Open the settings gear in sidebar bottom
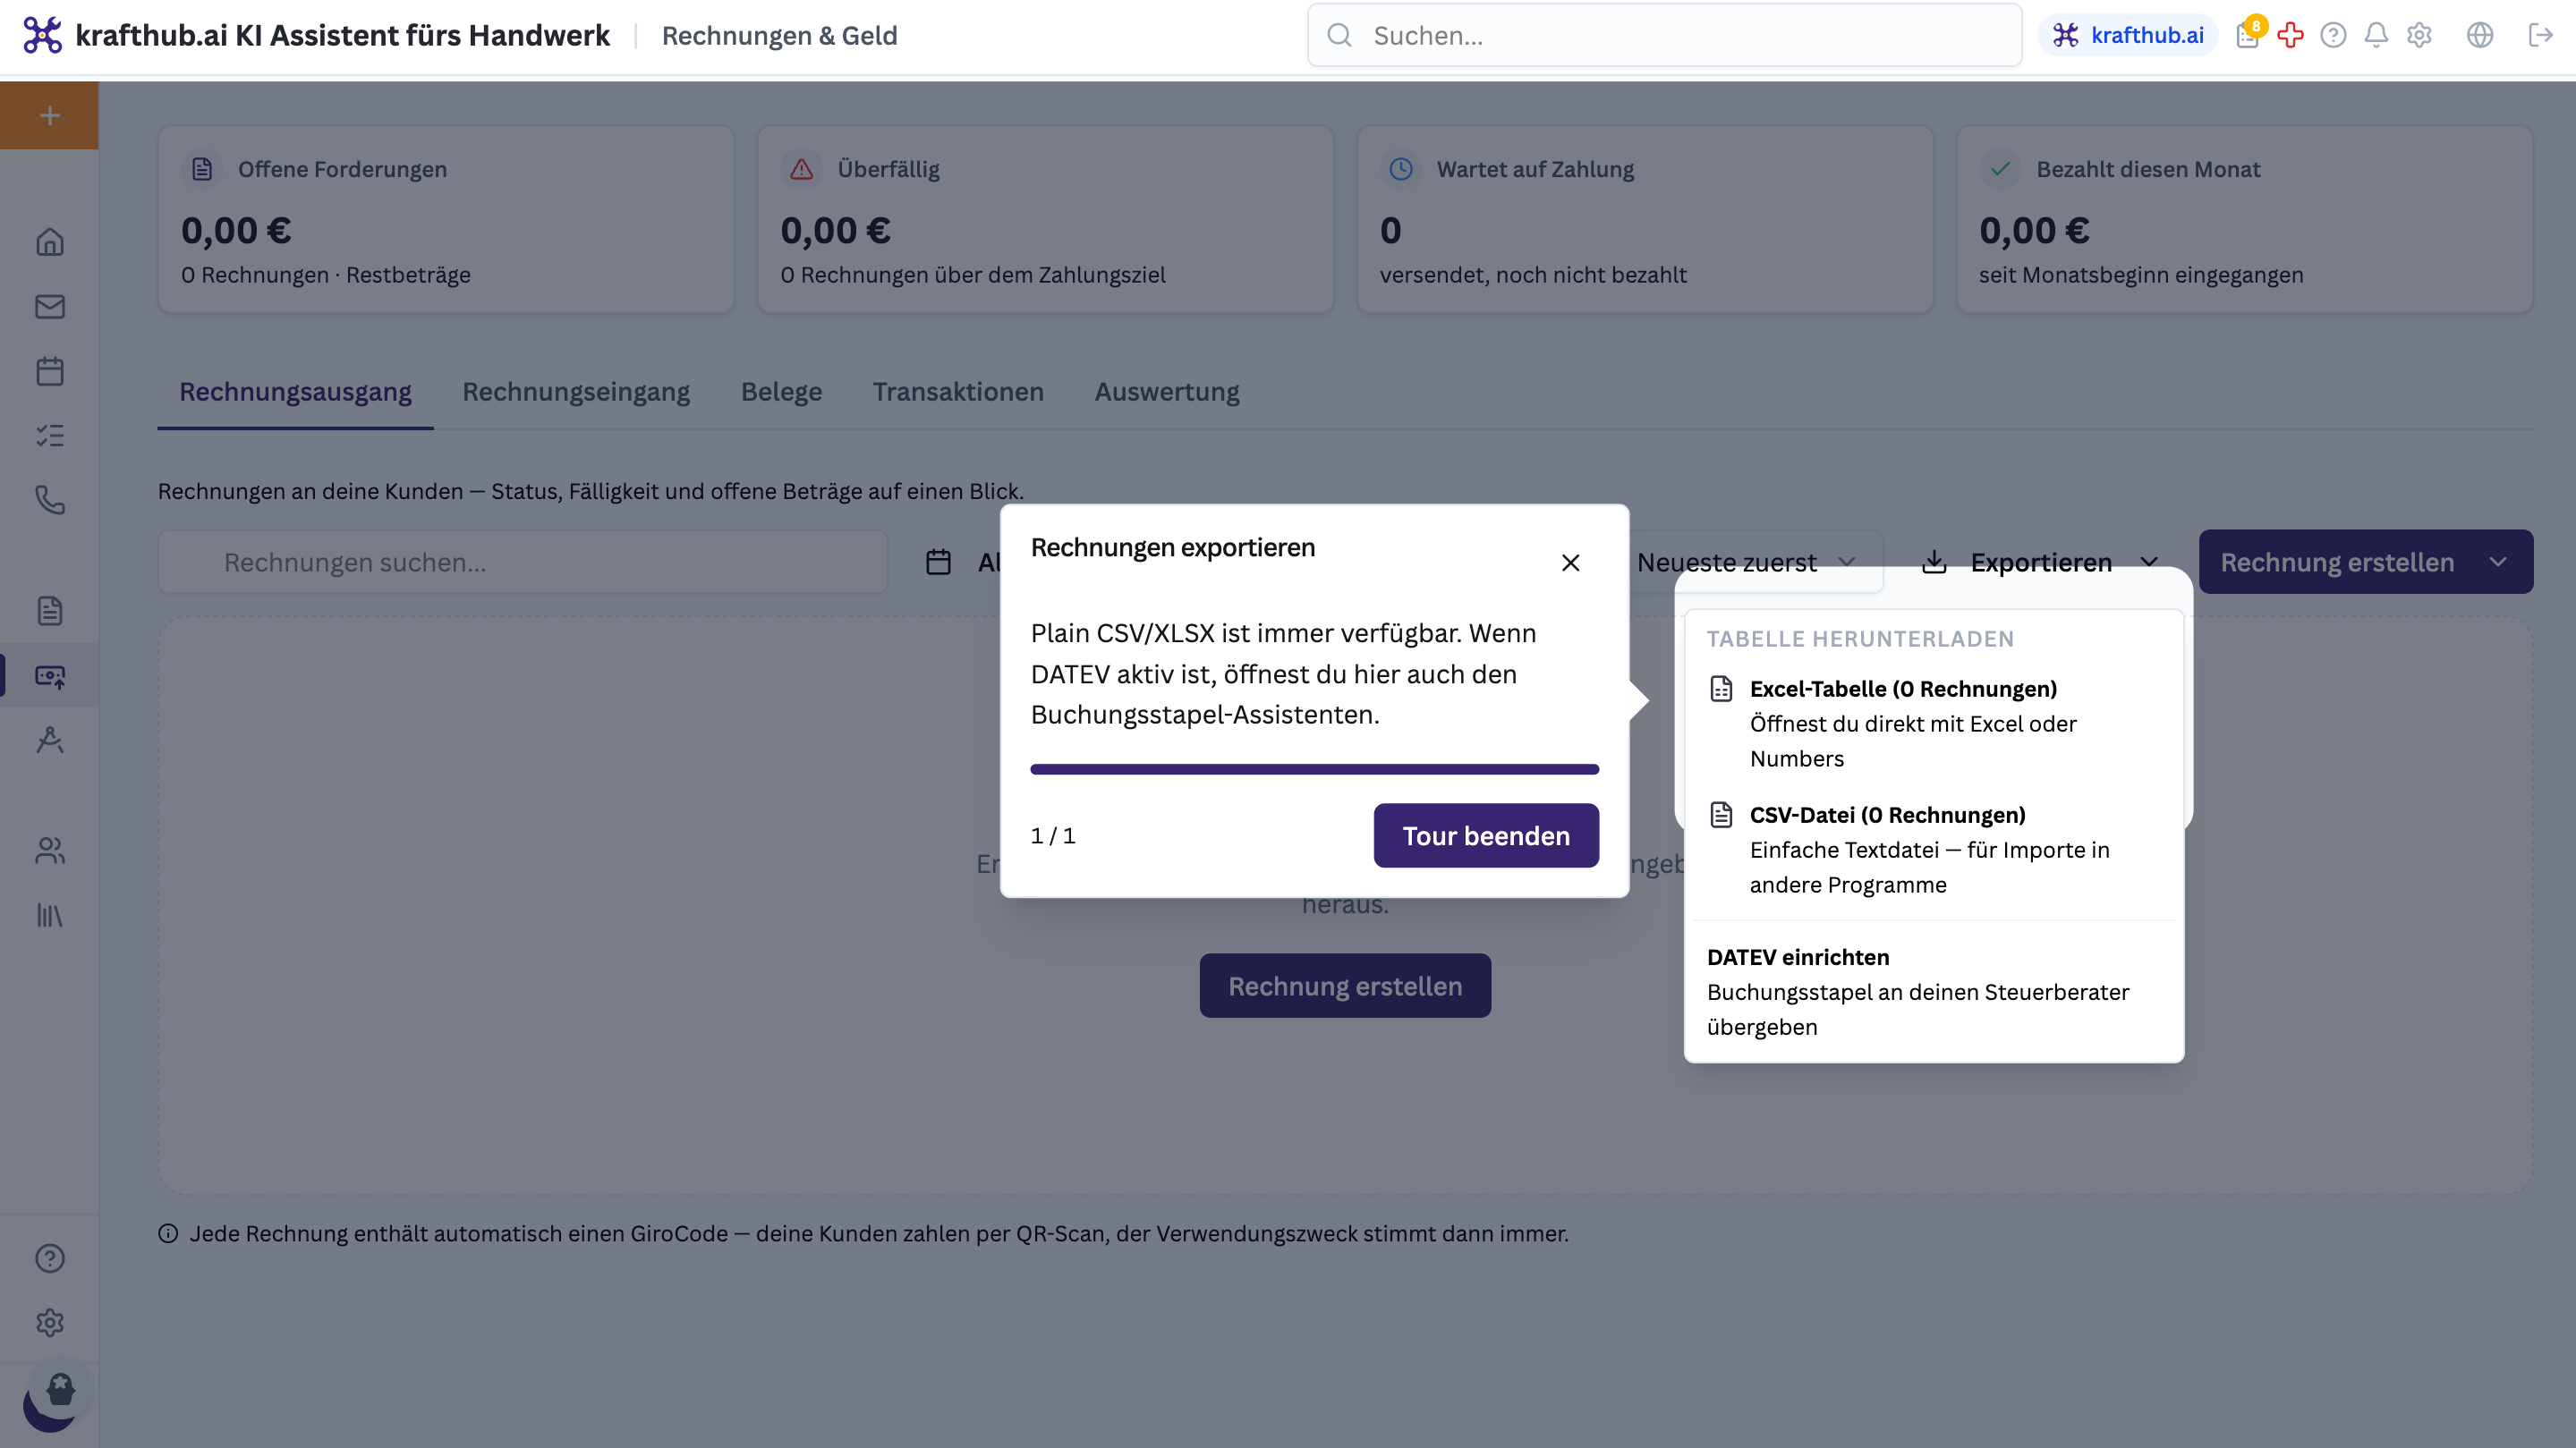2576x1448 pixels. [49, 1323]
